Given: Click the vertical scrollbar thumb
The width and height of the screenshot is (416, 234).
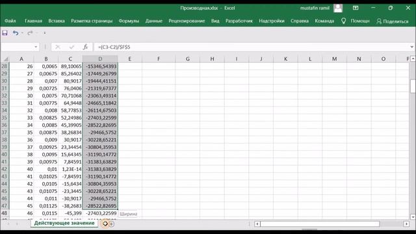Looking at the screenshot, I should [x=413, y=86].
